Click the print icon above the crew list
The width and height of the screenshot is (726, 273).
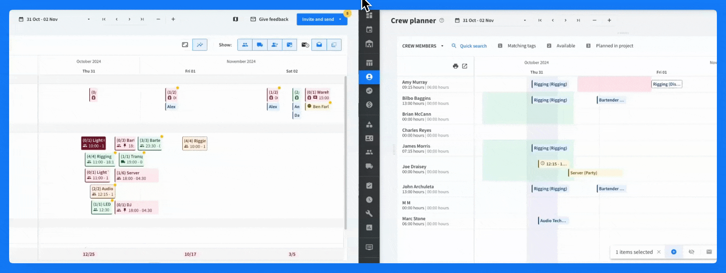pos(456,66)
